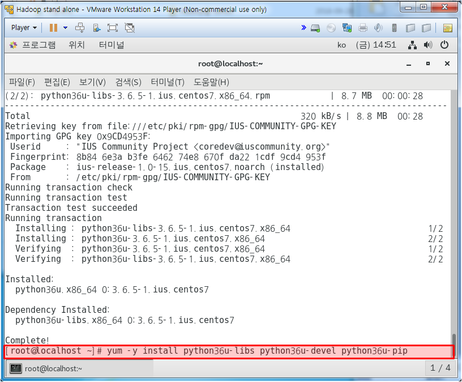This screenshot has width=462, height=382.
Task: Expand the devices chevron in toolbar
Action: point(303,28)
